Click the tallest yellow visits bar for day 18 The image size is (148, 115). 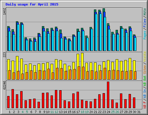point(82,66)
